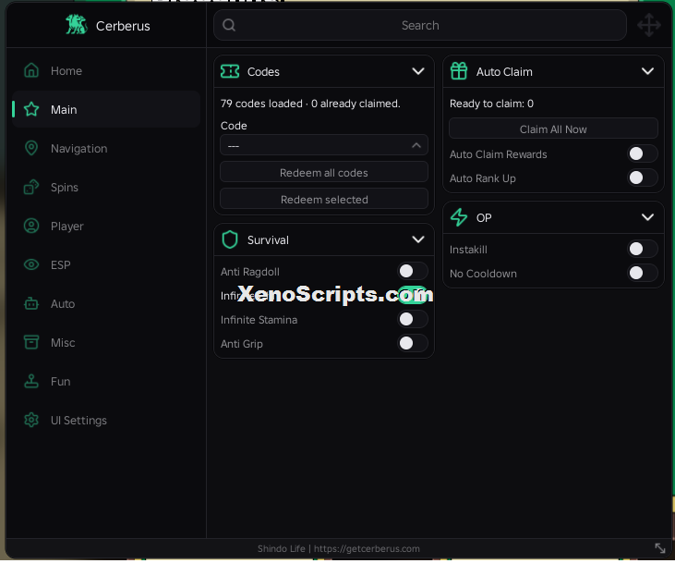Click the 'Ready to claim: 0' text
Image resolution: width=675 pixels, height=588 pixels.
tap(491, 104)
